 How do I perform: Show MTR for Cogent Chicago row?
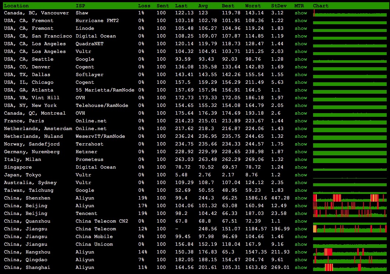pos(301,82)
